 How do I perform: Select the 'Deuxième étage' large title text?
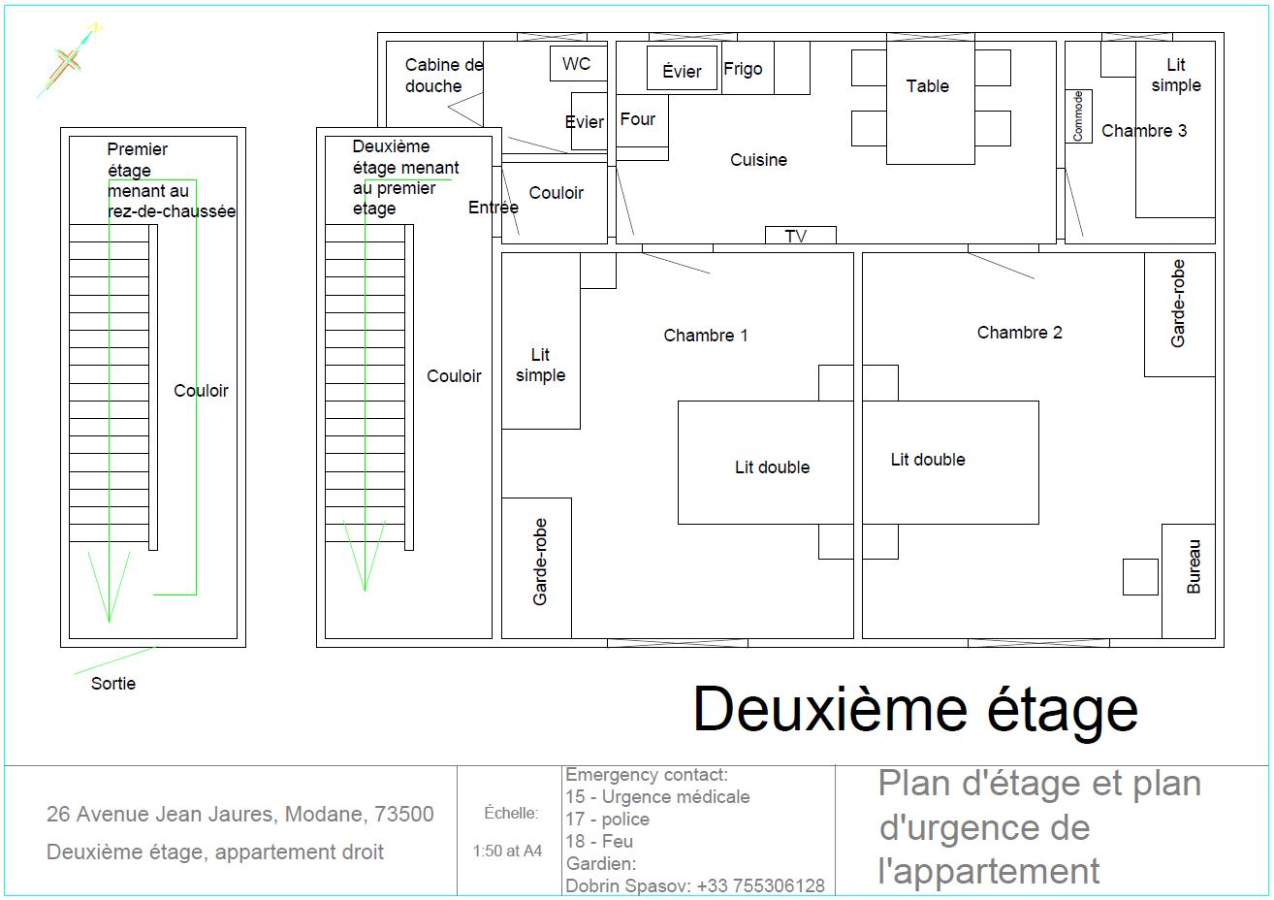pyautogui.click(x=915, y=710)
